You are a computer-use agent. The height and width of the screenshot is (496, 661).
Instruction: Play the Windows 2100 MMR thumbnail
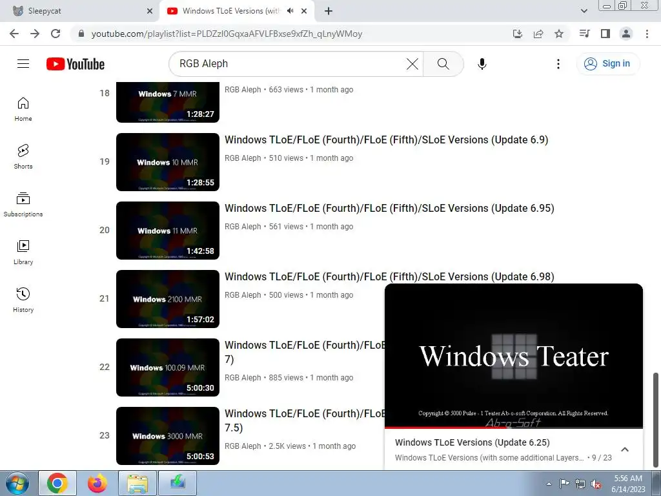[168, 298]
